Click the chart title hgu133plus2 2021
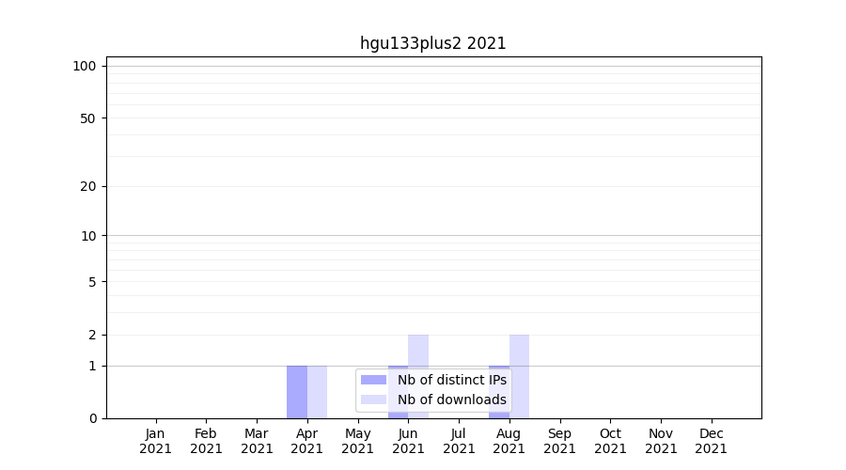This screenshot has width=846, height=470. pyautogui.click(x=432, y=43)
